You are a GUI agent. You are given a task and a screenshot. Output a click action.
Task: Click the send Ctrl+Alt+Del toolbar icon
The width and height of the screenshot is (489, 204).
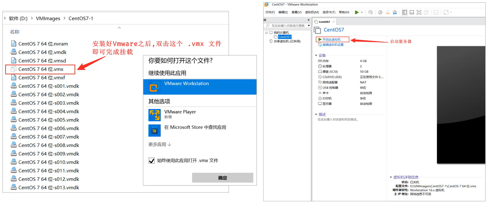pos(370,12)
